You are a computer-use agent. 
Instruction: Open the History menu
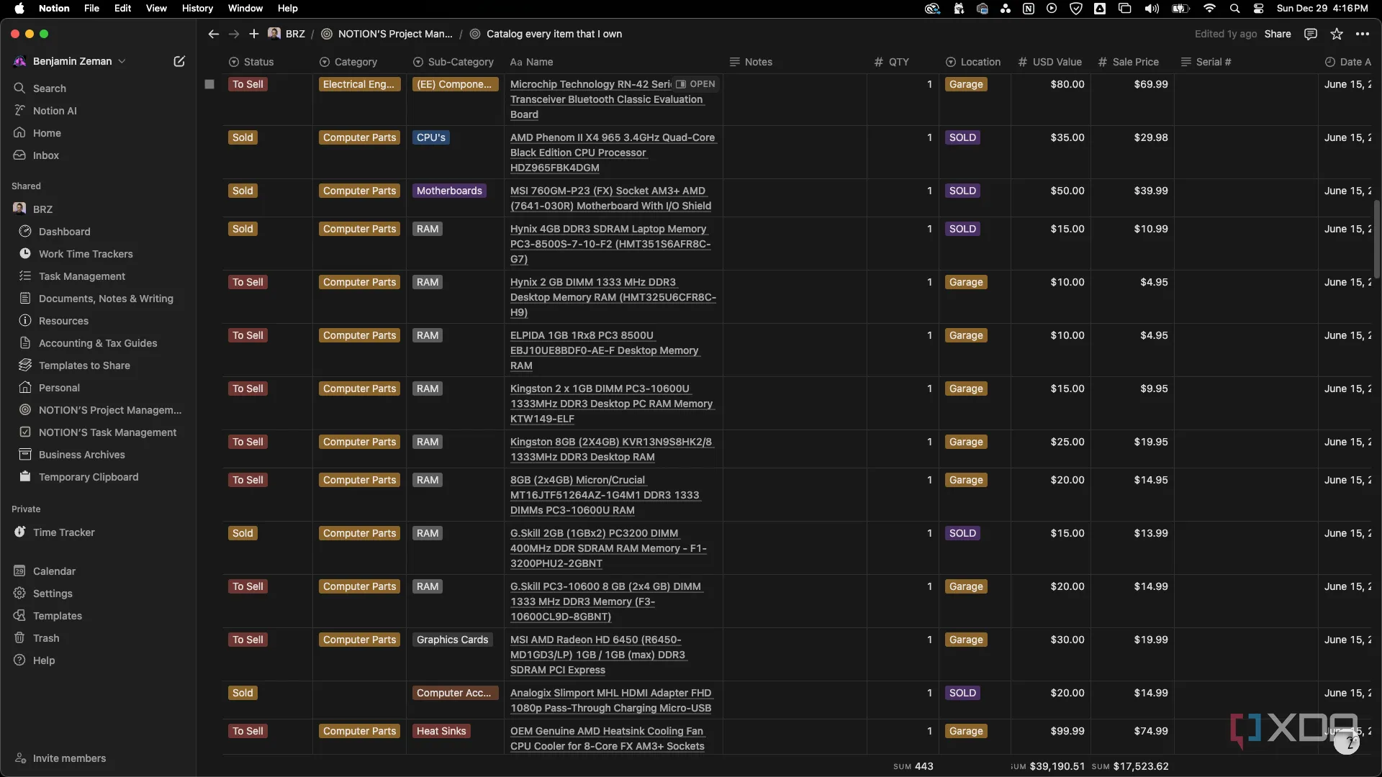197,9
